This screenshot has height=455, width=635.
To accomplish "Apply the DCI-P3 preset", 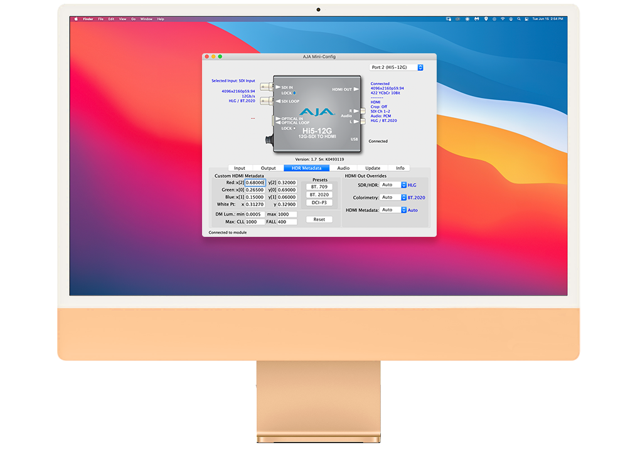I will click(x=319, y=202).
